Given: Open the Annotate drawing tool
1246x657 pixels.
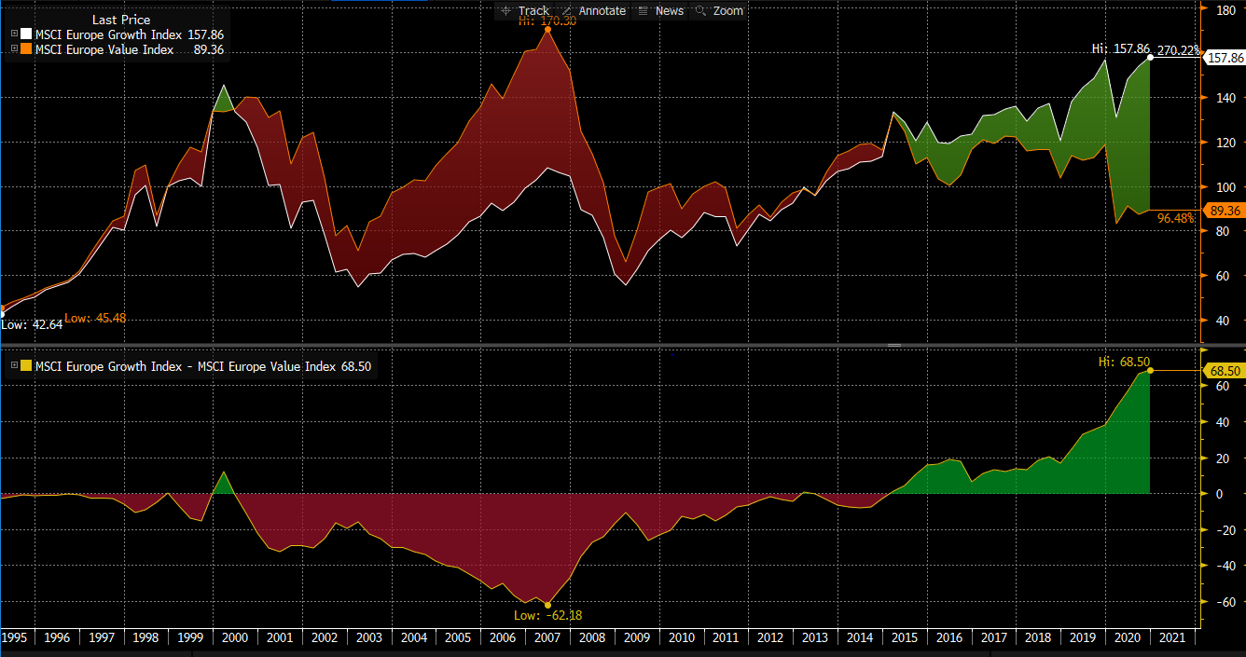Looking at the screenshot, I should click(x=594, y=11).
